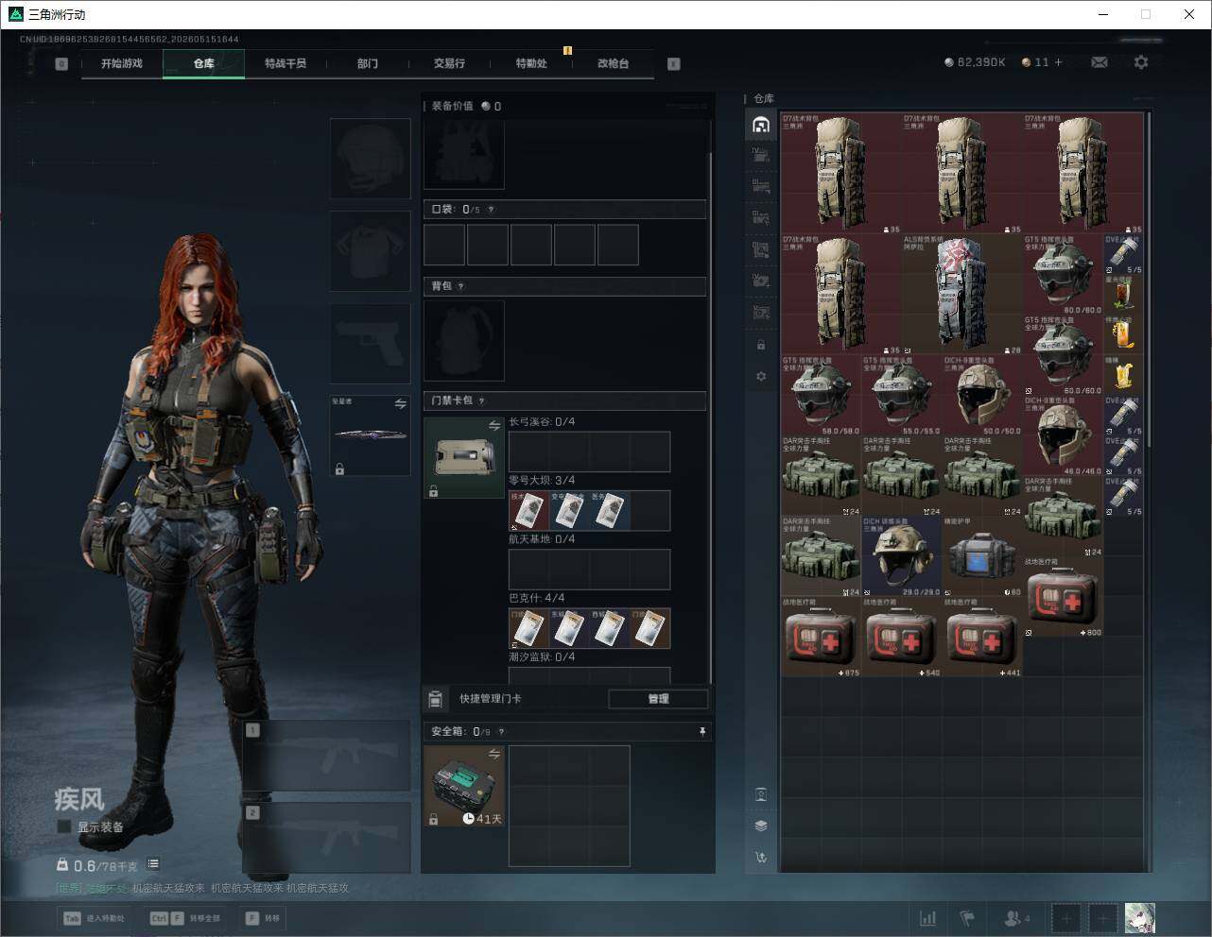Click primary weapon slot 1

click(x=327, y=757)
